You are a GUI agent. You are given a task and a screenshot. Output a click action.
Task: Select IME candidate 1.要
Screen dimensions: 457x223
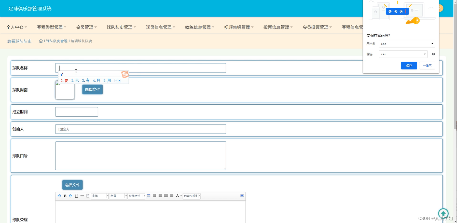pyautogui.click(x=64, y=80)
